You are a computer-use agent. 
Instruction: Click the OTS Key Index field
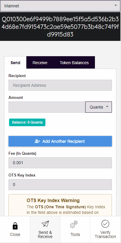(x=60, y=184)
